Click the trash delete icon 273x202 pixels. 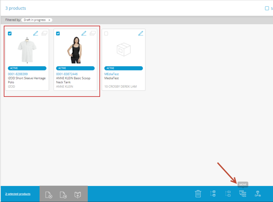(x=198, y=194)
